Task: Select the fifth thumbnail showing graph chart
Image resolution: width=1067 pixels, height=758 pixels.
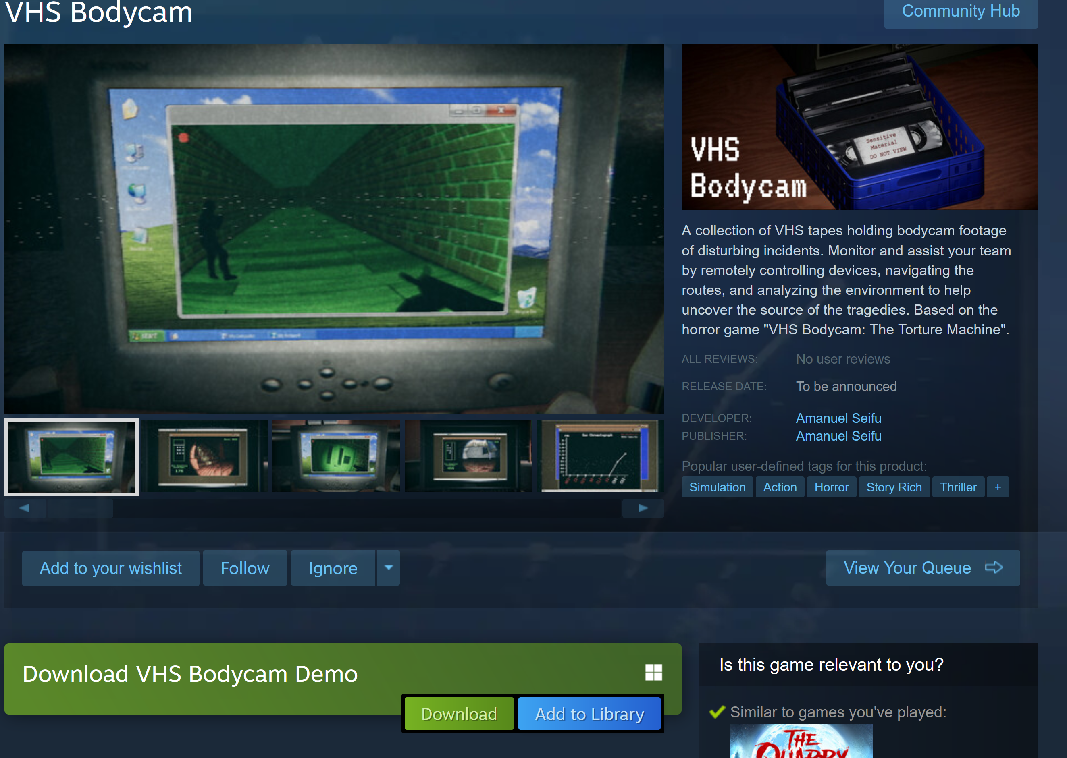Action: (x=600, y=456)
